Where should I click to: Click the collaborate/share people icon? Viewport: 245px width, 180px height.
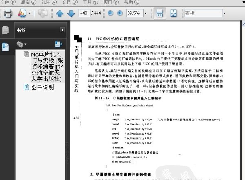click(22, 13)
